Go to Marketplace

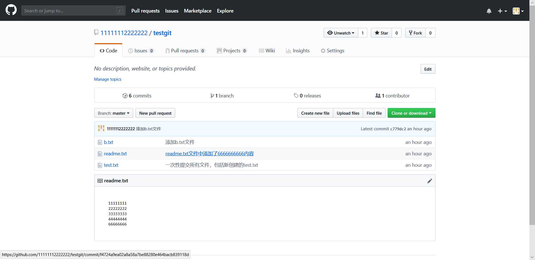tap(198, 11)
